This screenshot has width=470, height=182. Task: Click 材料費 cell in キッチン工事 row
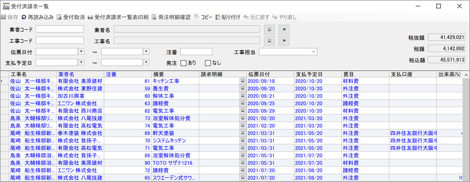365,81
